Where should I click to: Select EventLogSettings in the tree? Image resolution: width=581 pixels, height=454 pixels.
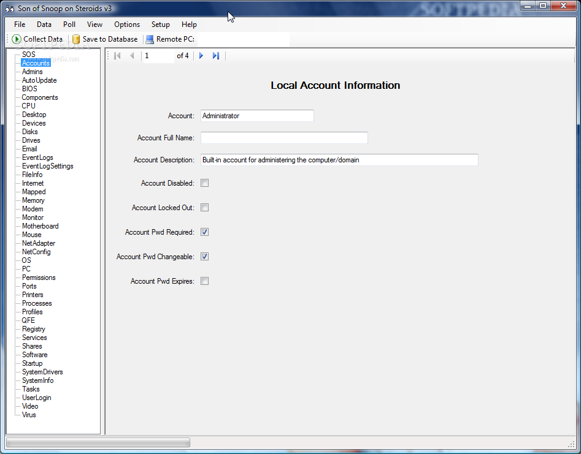click(48, 166)
